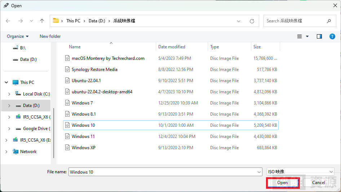The width and height of the screenshot is (341, 192).
Task: Expand IR5_CCSA_X6 under This PC
Action: (x=9, y=117)
